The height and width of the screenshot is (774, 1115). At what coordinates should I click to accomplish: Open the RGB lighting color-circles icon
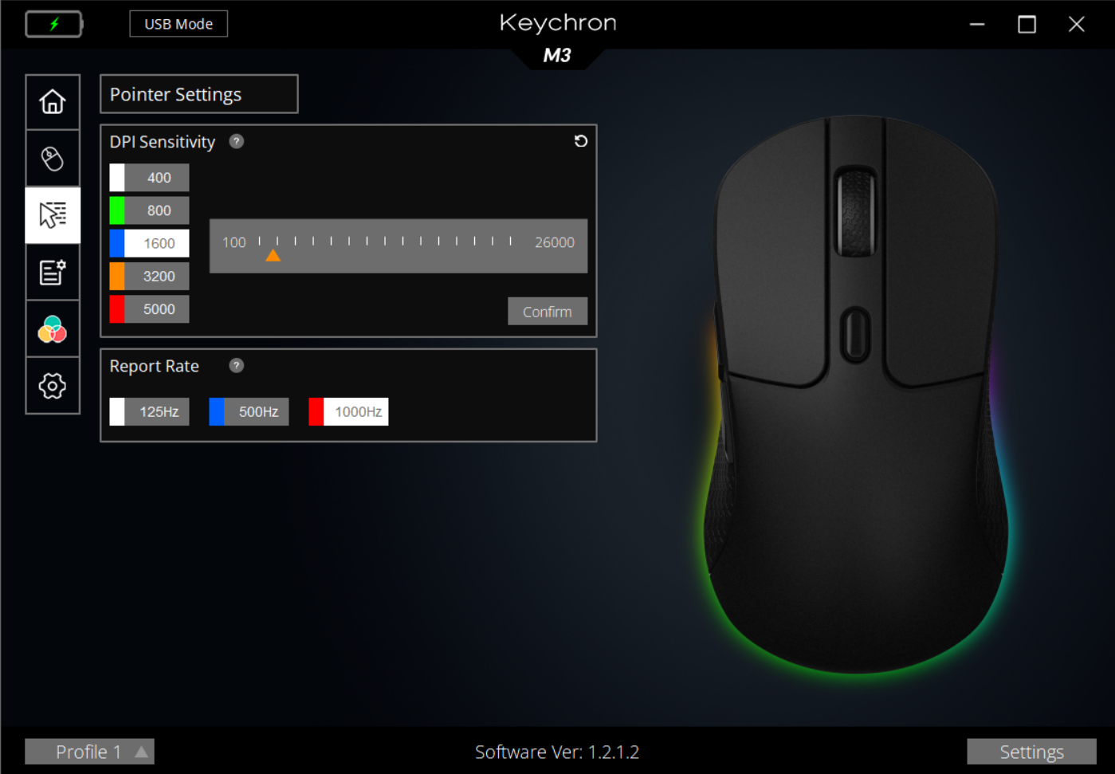[x=53, y=328]
